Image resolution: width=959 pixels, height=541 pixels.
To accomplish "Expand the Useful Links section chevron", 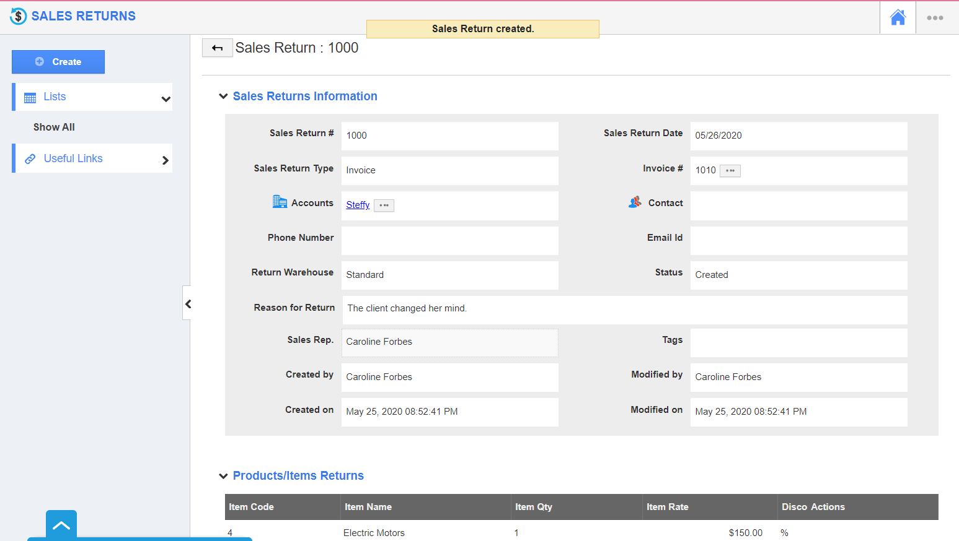I will point(165,159).
